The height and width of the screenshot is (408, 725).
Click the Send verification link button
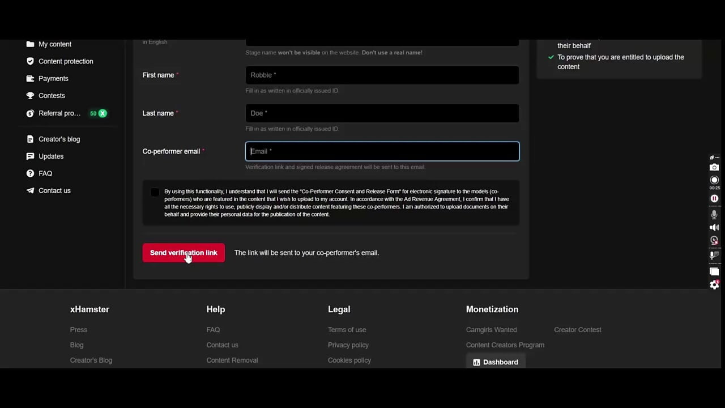184,253
